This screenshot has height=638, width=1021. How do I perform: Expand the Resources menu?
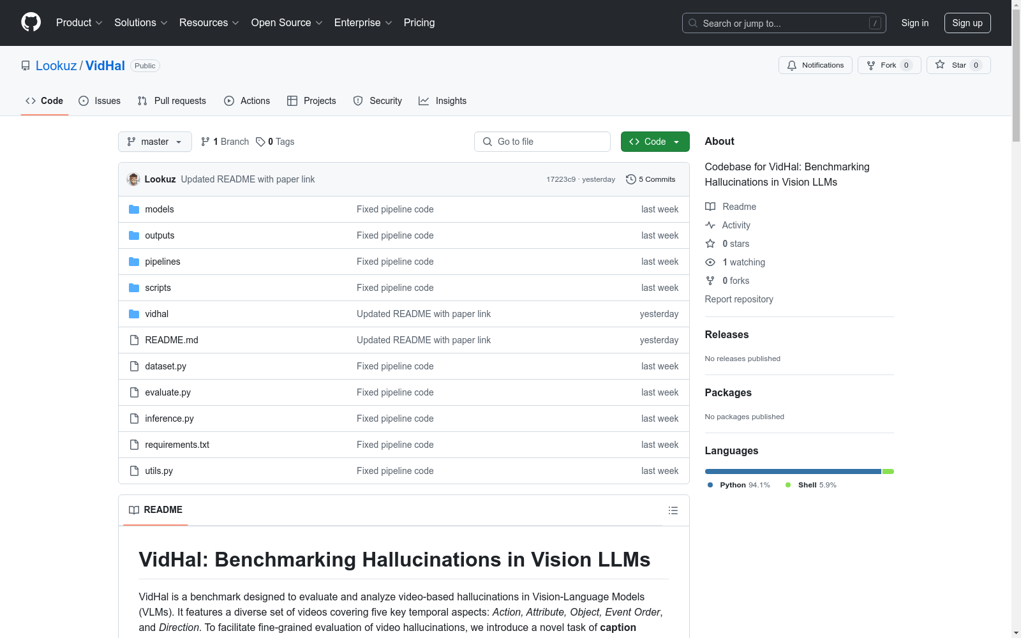pos(209,22)
